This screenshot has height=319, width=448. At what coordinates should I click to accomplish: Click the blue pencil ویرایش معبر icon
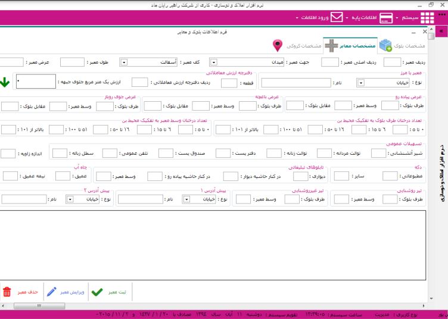[x=52, y=292]
